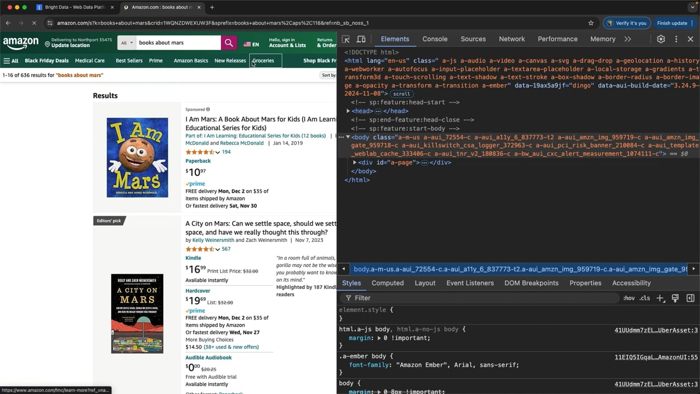This screenshot has width=700, height=394.
Task: Click the US flag language selector
Action: tap(251, 44)
